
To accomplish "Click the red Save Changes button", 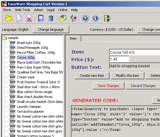I will tap(109, 86).
